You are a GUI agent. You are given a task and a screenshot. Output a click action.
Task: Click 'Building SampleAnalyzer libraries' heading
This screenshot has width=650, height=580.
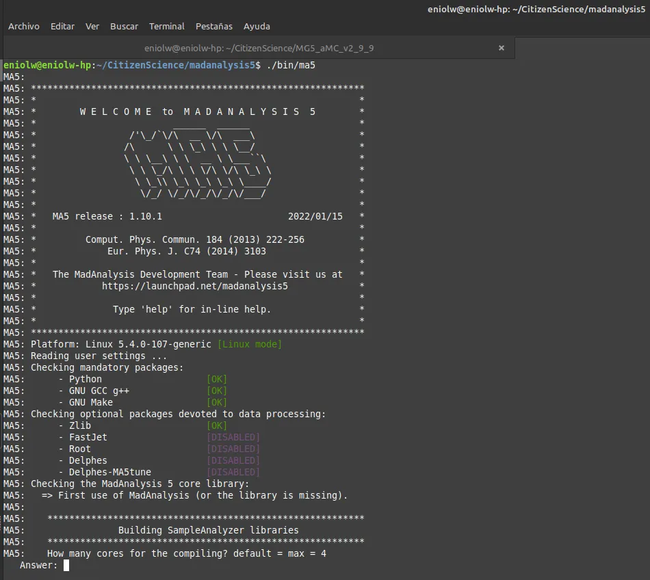click(x=209, y=530)
